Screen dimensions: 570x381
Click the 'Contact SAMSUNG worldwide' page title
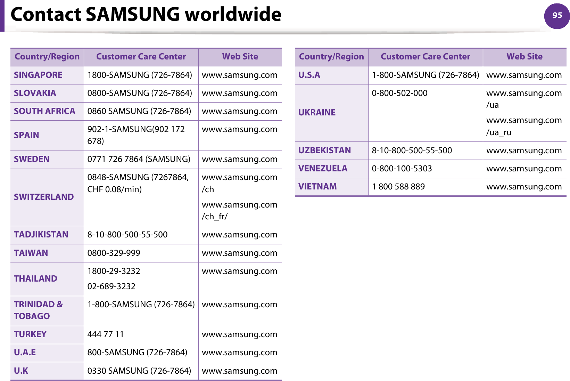tap(146, 14)
